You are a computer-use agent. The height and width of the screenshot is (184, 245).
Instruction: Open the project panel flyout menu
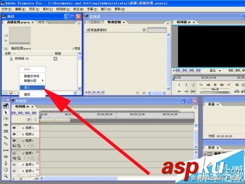79,23
